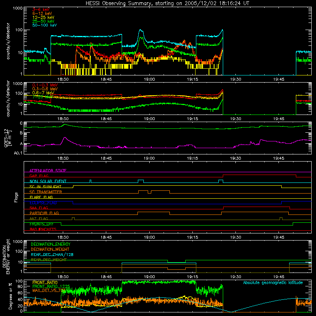Image resolution: width=316 pixels, height=316 pixels.
Task: Click the yellow 12-25 keV legend label
Action: click(x=43, y=17)
